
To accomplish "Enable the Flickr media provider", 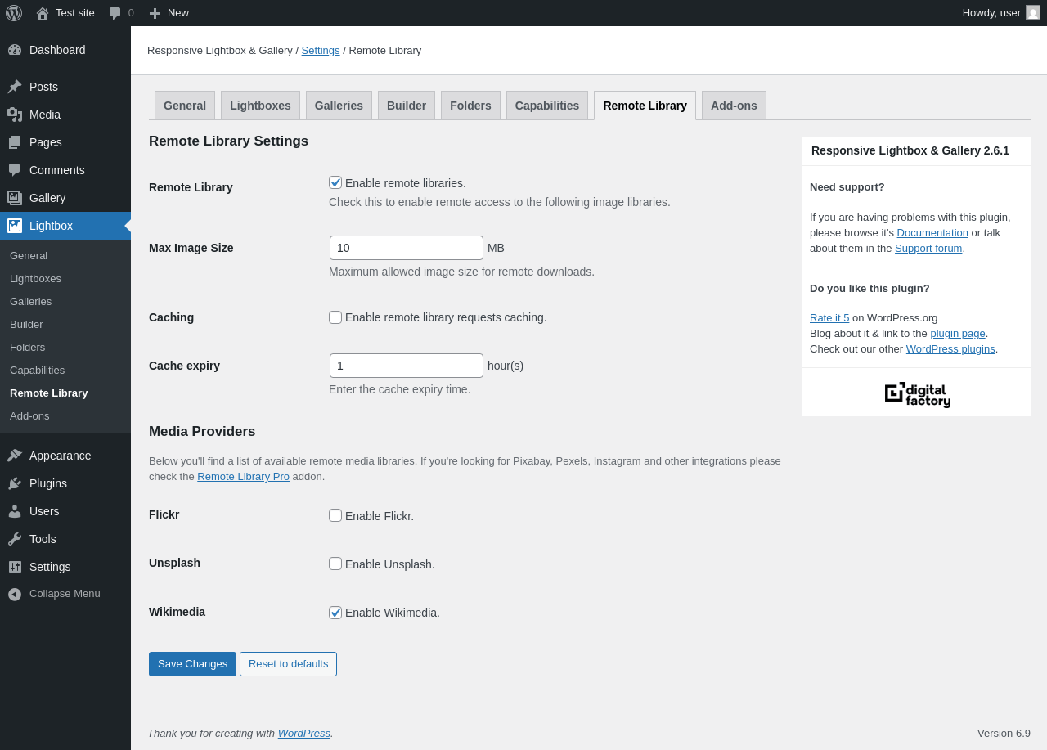I will click(335, 515).
